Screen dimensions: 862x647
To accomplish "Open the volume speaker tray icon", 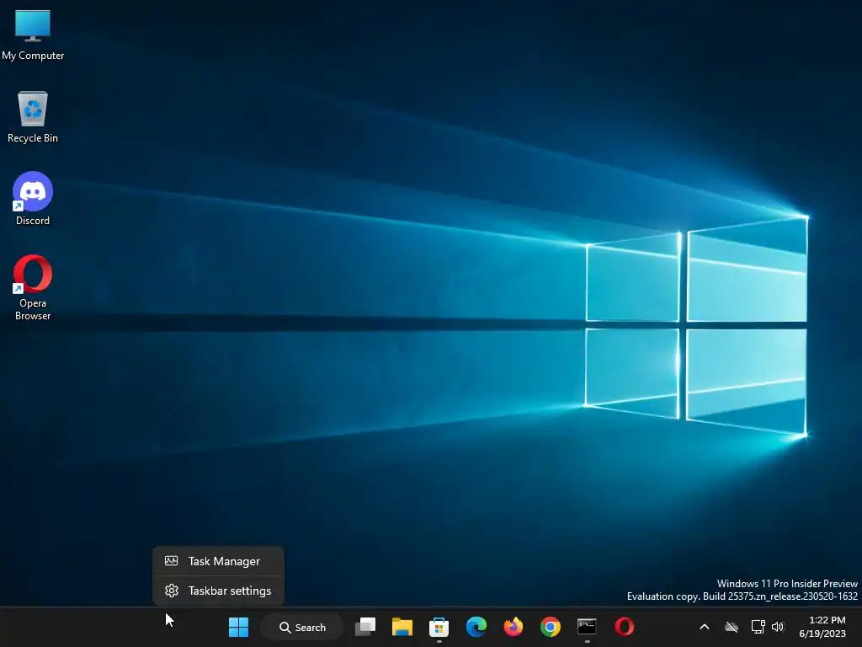I will [x=778, y=627].
